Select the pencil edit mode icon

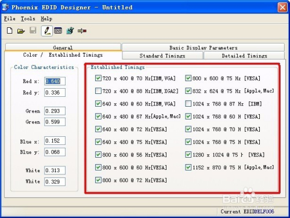47,31
